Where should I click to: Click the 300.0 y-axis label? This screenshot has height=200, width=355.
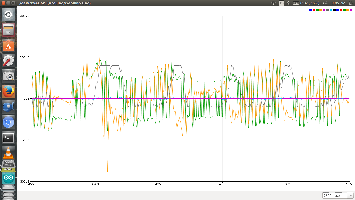[x=25, y=16]
